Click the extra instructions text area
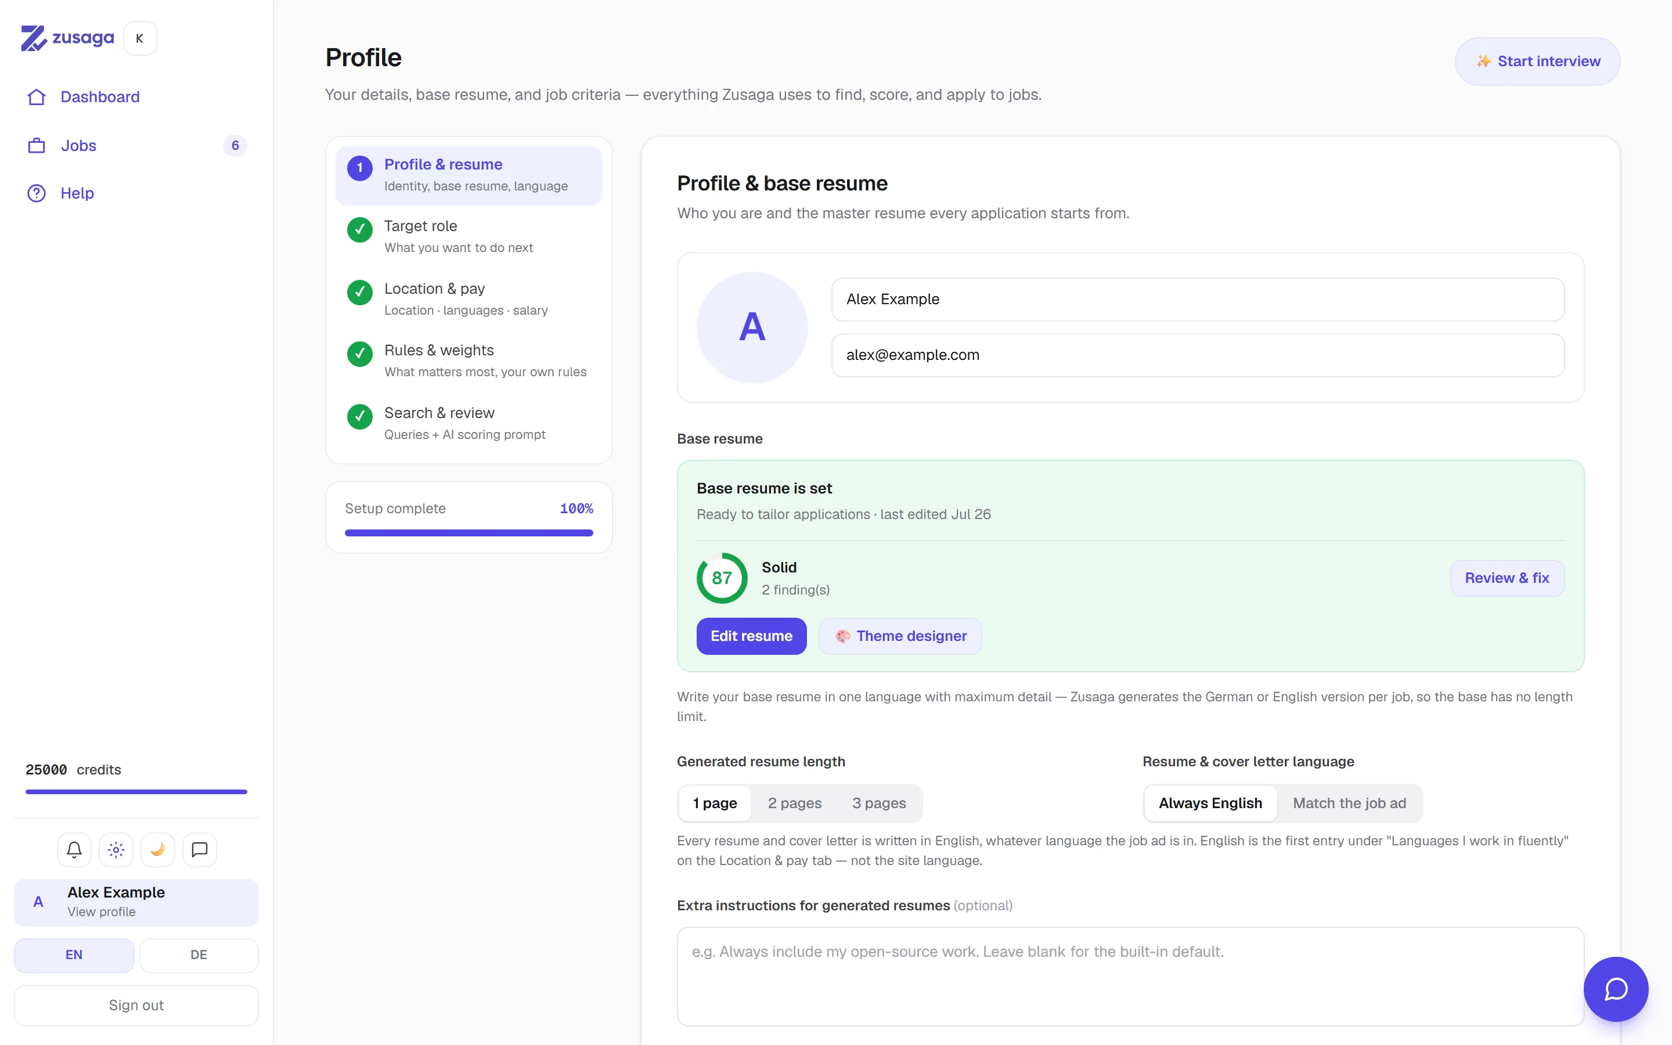 [x=1130, y=976]
